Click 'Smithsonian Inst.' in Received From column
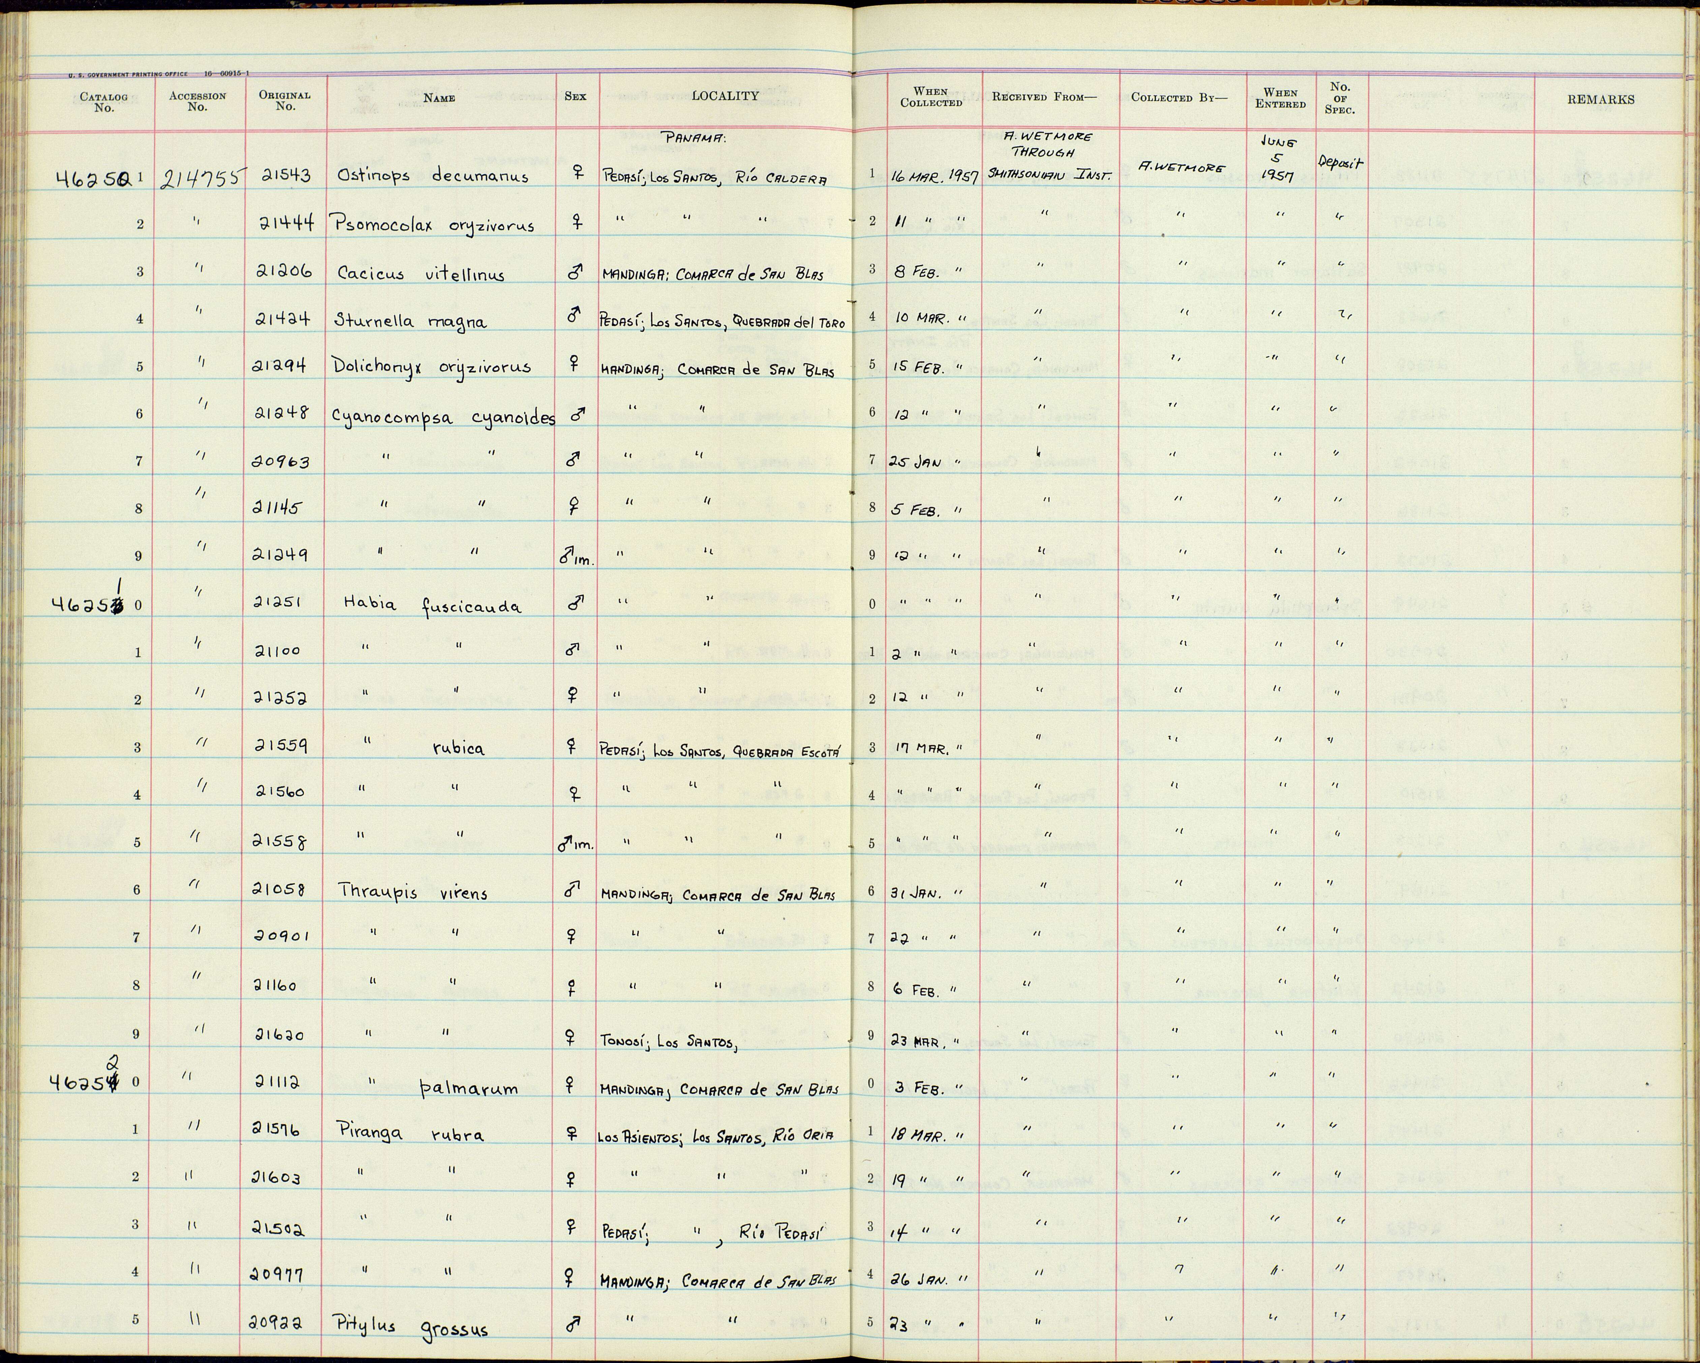Screen dimensions: 1700x1363 click(x=1049, y=174)
